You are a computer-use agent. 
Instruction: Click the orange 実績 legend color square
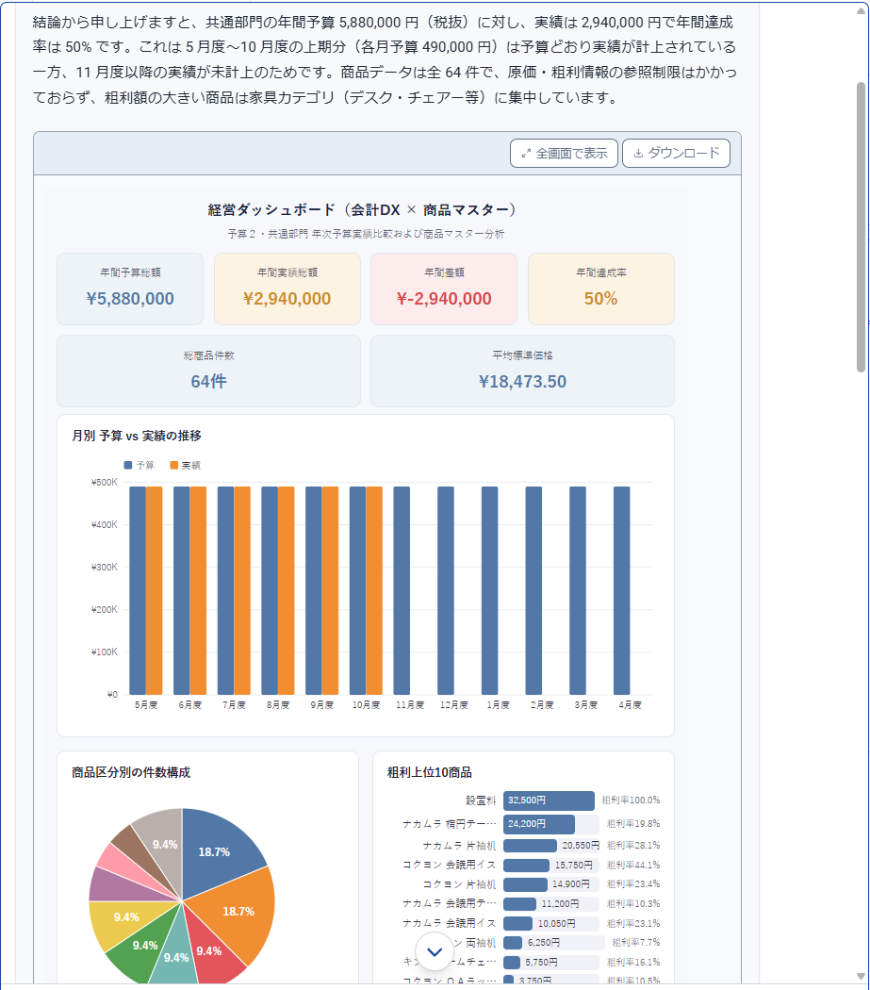pyautogui.click(x=173, y=466)
